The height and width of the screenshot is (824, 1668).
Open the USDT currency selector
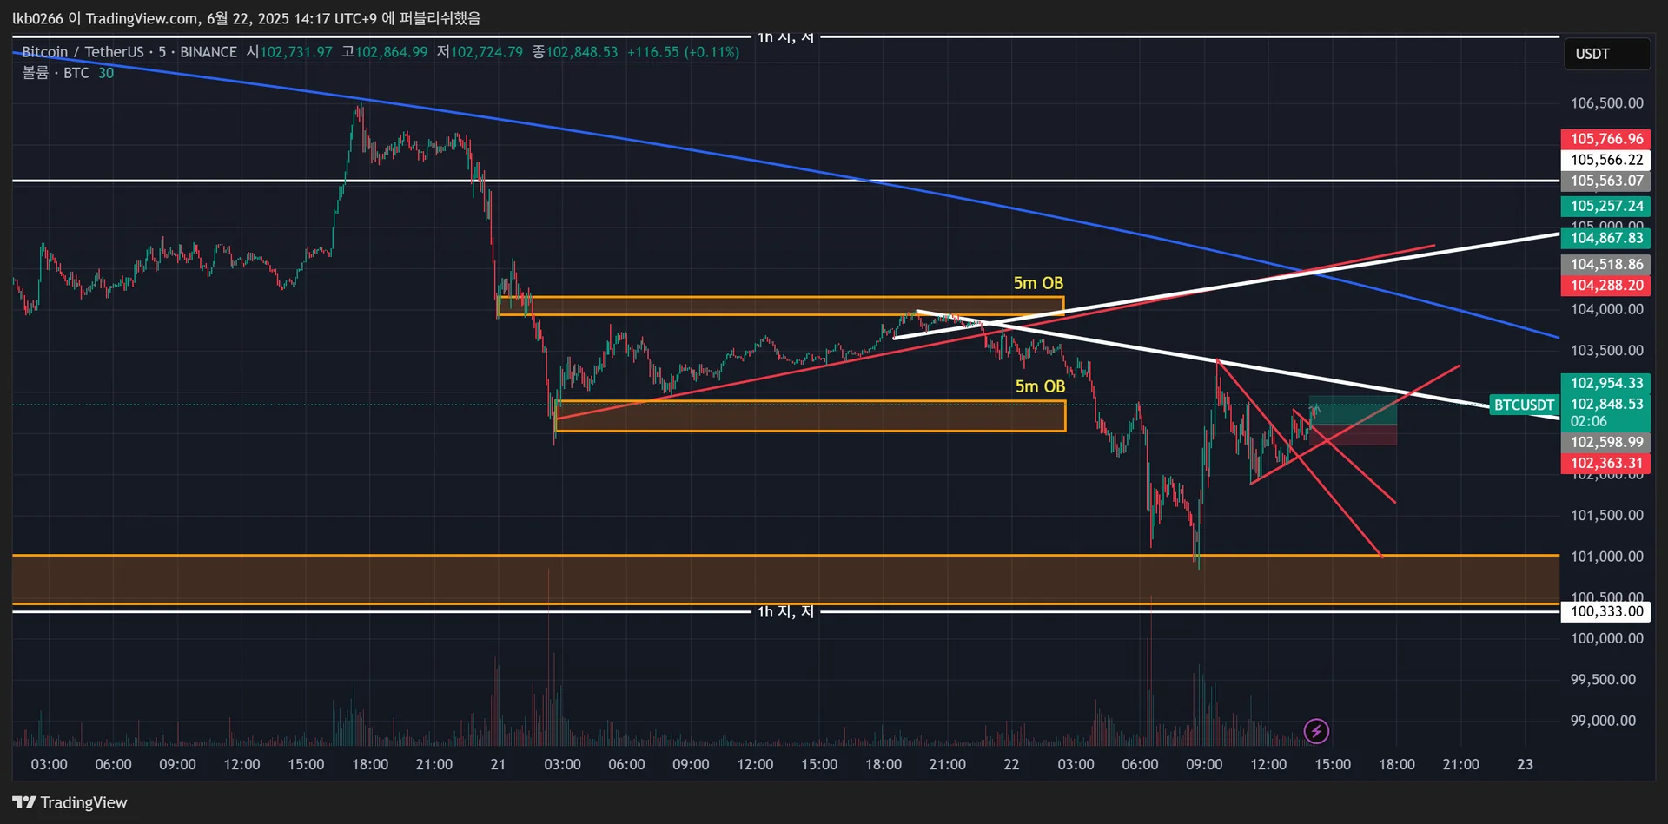click(1606, 54)
